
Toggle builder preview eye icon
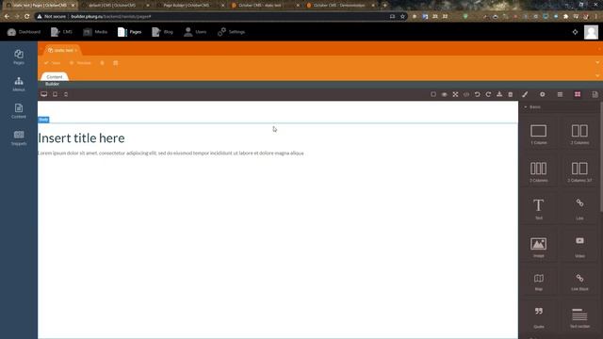pyautogui.click(x=444, y=94)
